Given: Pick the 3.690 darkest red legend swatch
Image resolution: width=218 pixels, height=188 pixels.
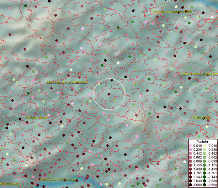Looking at the screenshot, I should click(x=190, y=185).
